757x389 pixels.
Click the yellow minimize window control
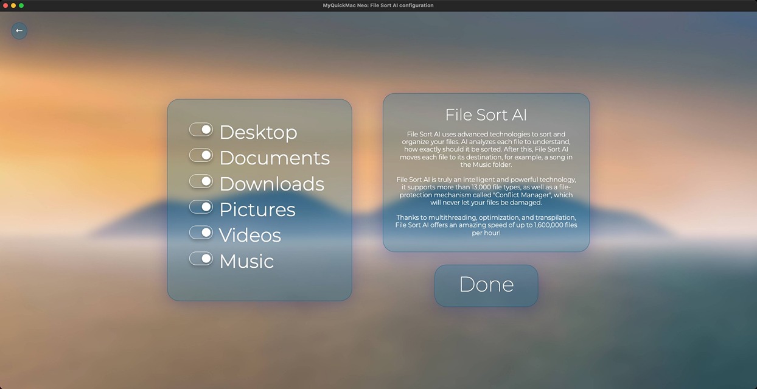click(13, 5)
